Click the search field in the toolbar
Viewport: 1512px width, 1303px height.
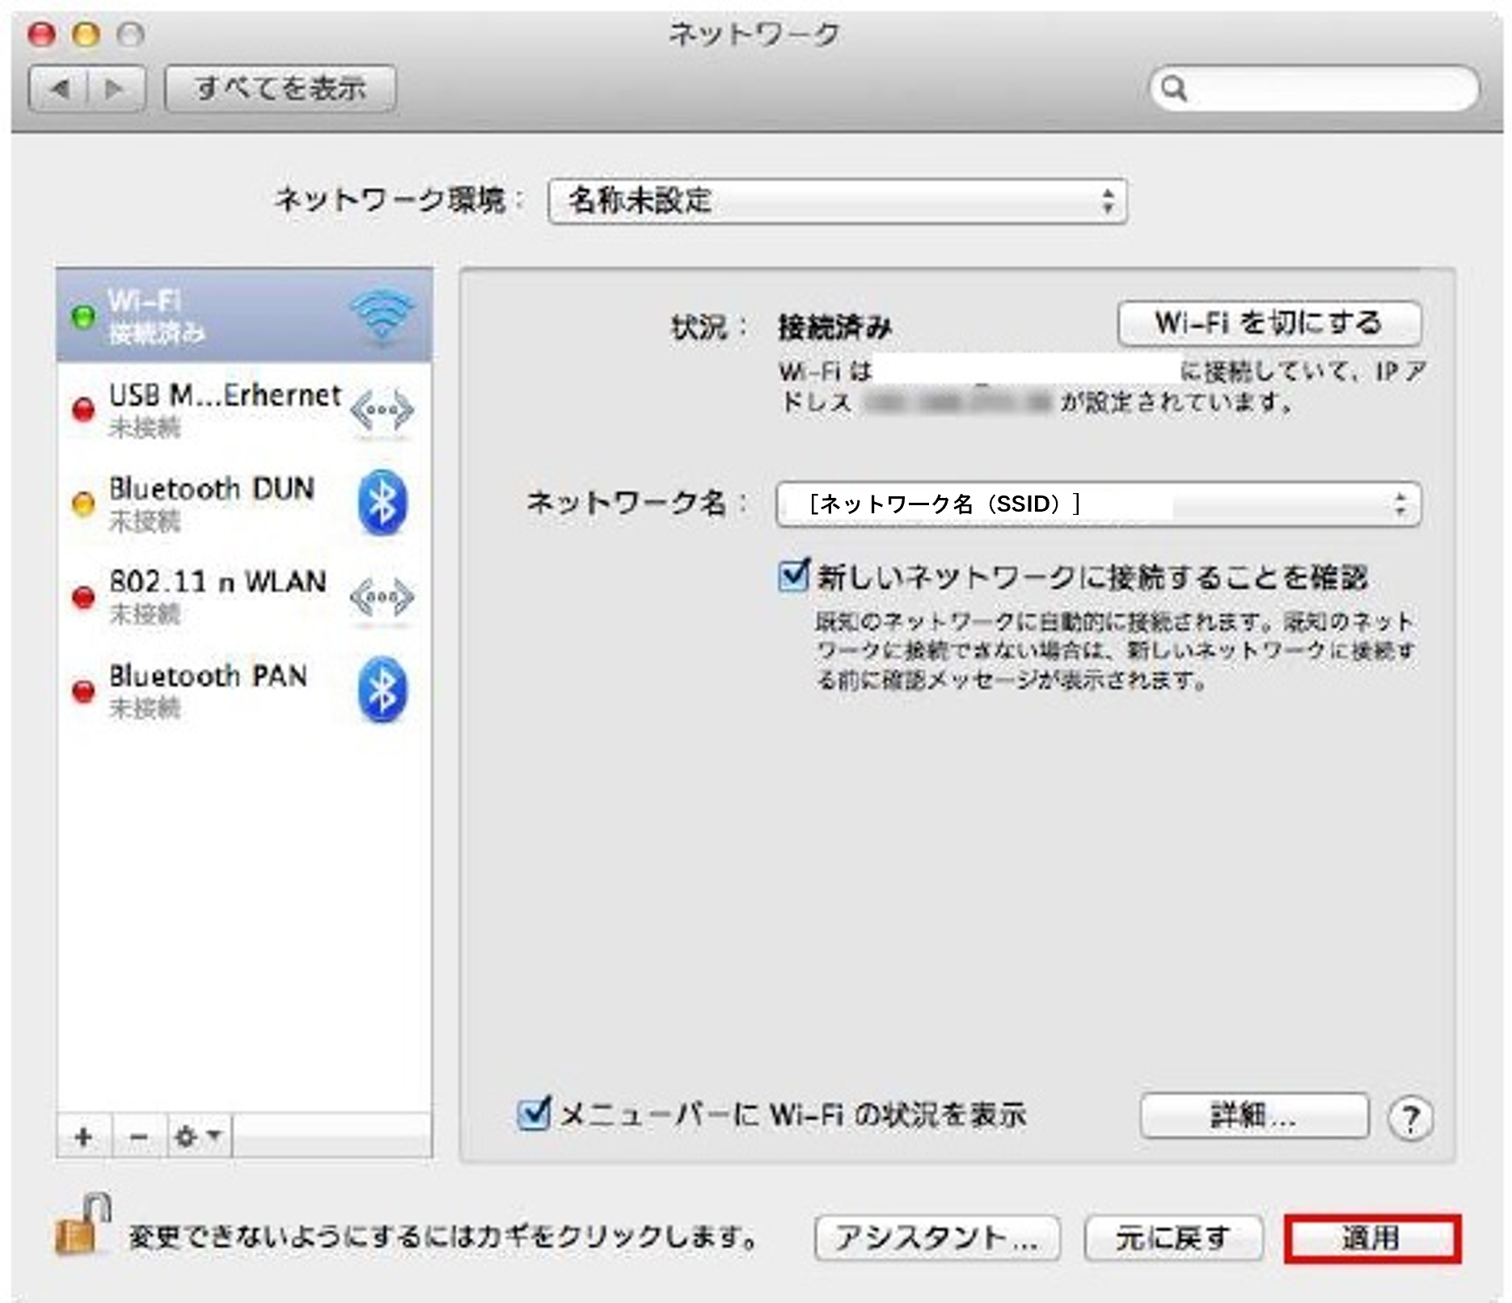pos(1315,88)
